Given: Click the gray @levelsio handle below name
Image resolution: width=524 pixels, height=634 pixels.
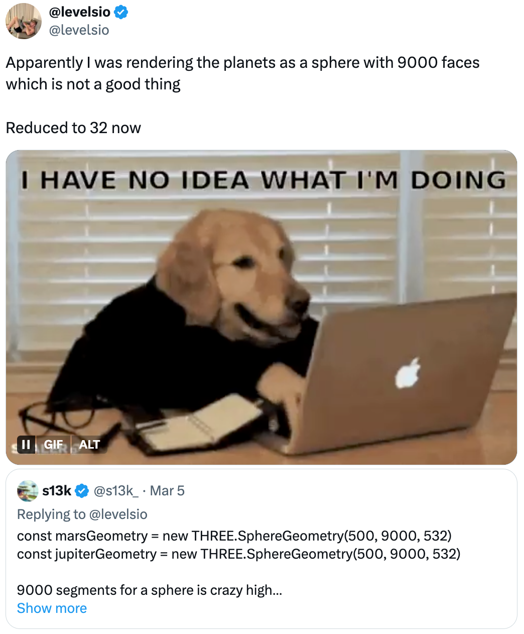Looking at the screenshot, I should tap(79, 30).
